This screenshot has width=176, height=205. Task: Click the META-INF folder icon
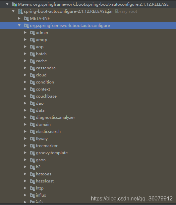pyautogui.click(x=26, y=19)
